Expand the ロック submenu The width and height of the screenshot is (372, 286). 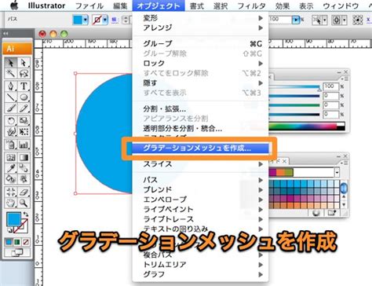[x=200, y=64]
